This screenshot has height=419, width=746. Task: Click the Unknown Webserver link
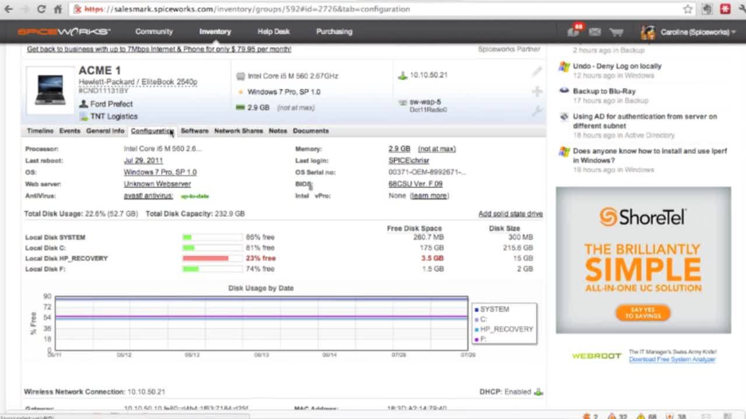(157, 184)
